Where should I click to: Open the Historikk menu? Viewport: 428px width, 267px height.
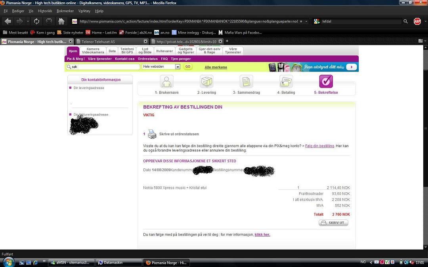[x=45, y=11]
